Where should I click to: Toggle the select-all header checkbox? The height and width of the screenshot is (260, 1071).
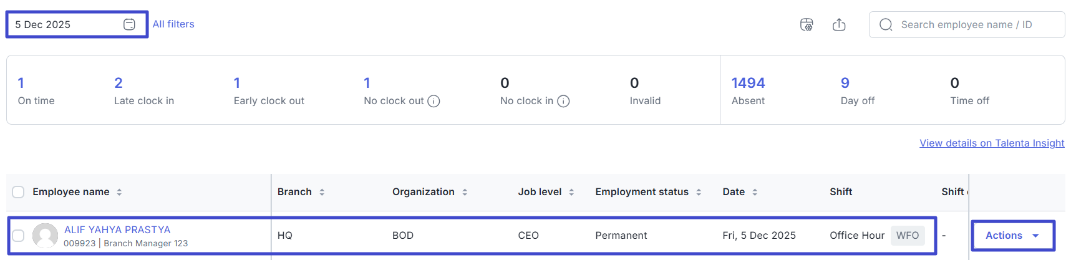pos(19,192)
